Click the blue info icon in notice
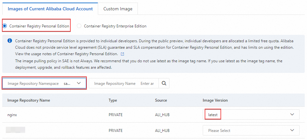 click(10, 41)
